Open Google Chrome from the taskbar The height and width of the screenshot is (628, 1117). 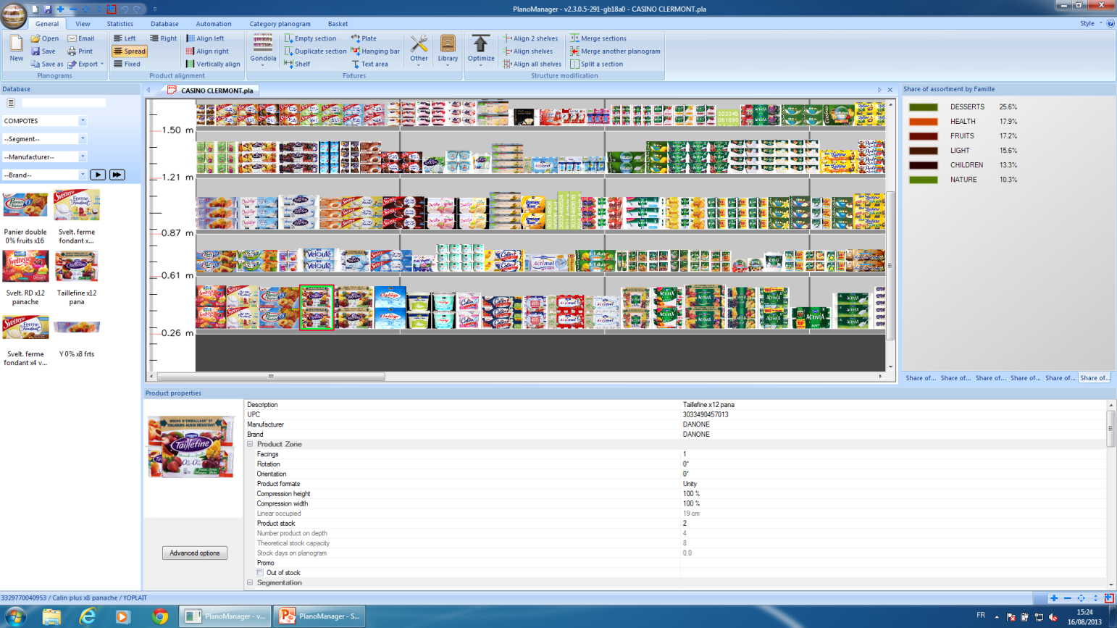coord(160,616)
